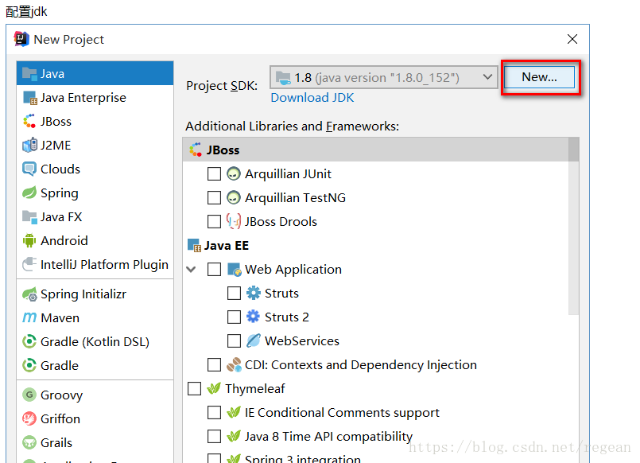Check the CDI Contexts and Dependency Injection box
The height and width of the screenshot is (463, 640).
[215, 364]
